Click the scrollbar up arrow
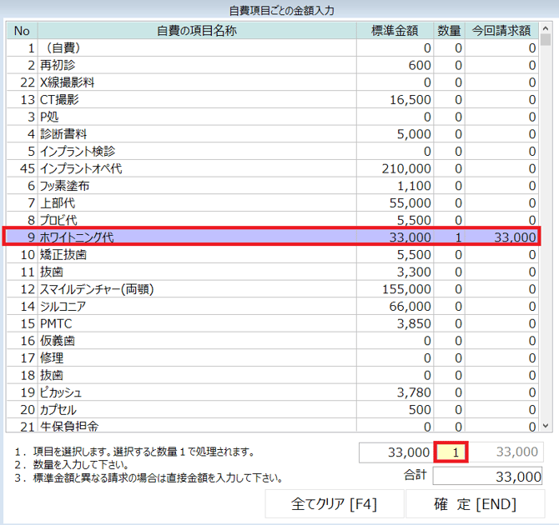 (546, 38)
